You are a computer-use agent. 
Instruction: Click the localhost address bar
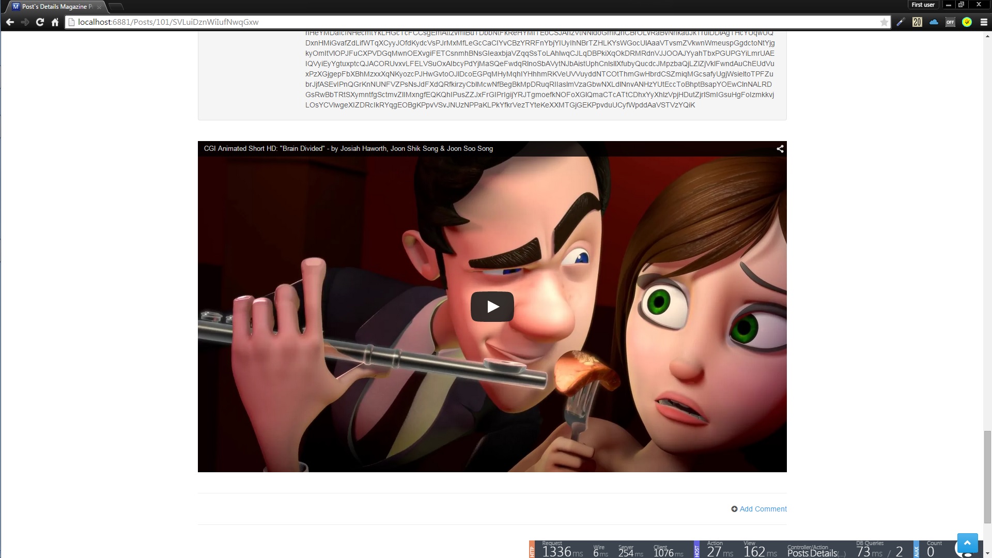point(465,22)
